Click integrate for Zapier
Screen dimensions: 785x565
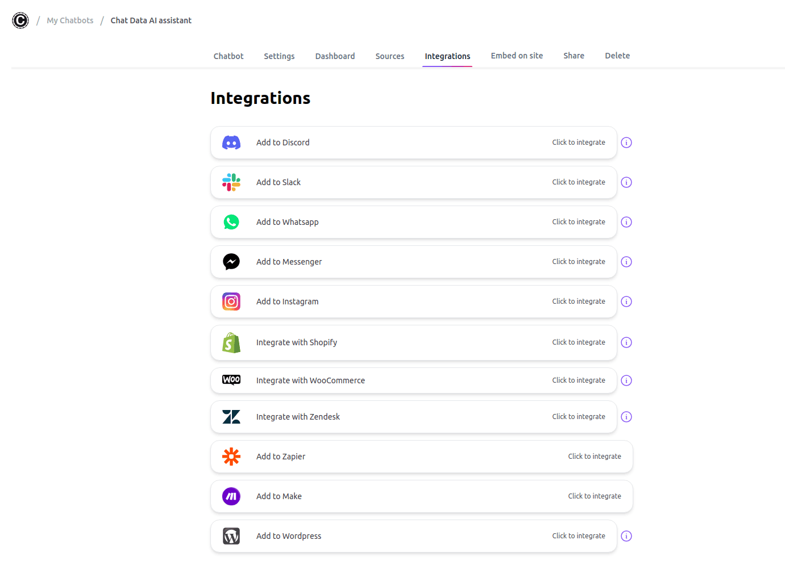(x=595, y=457)
